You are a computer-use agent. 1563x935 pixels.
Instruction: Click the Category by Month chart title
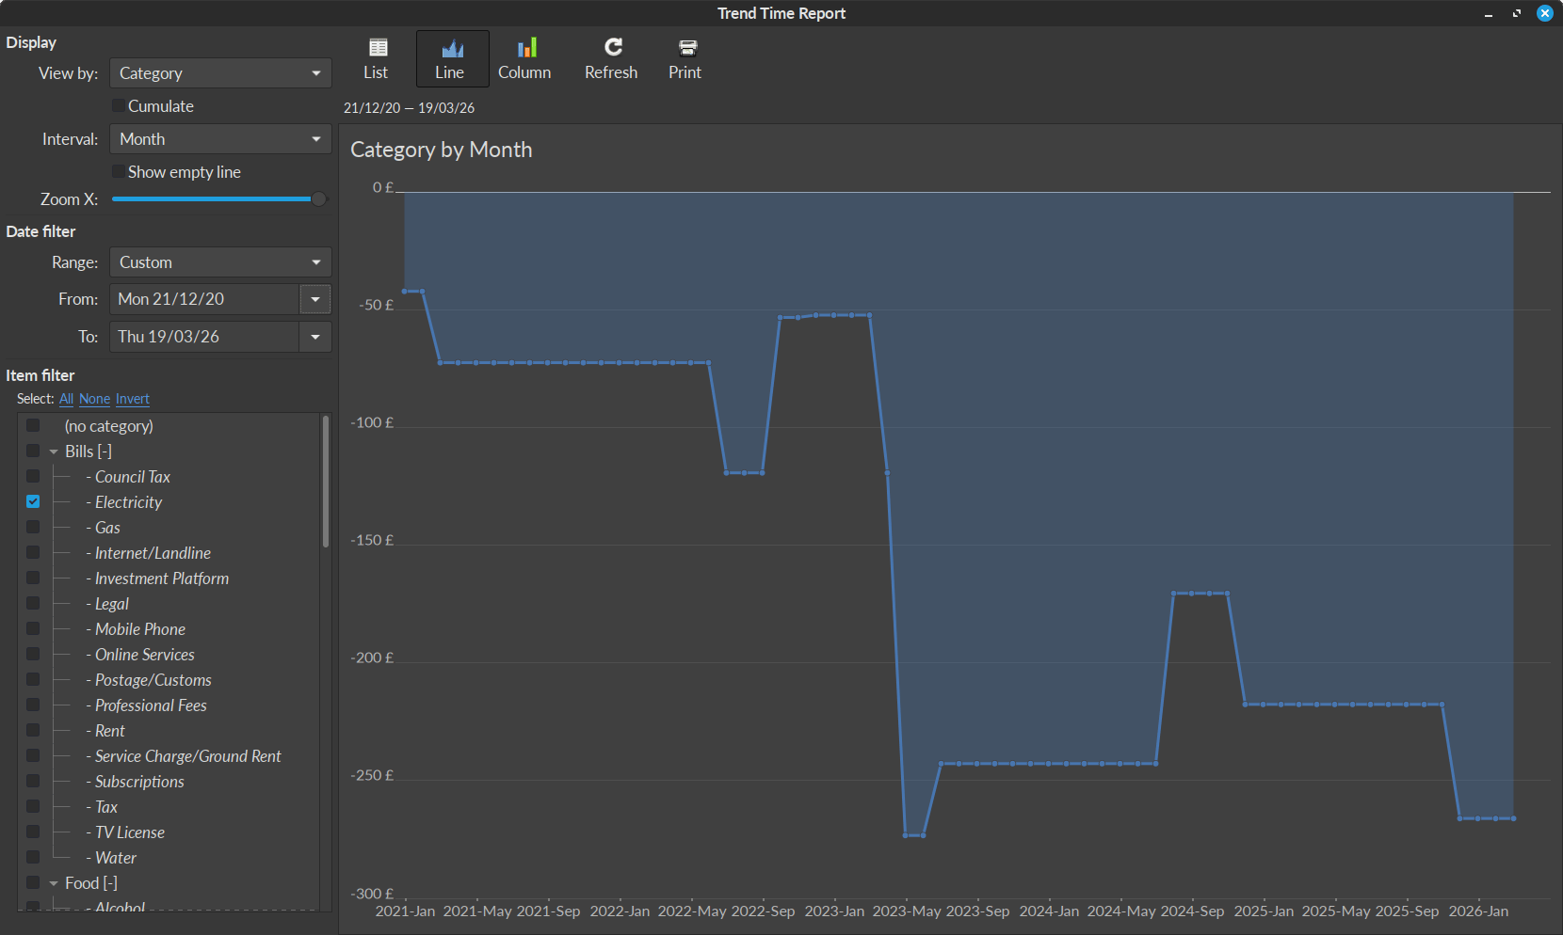(442, 150)
